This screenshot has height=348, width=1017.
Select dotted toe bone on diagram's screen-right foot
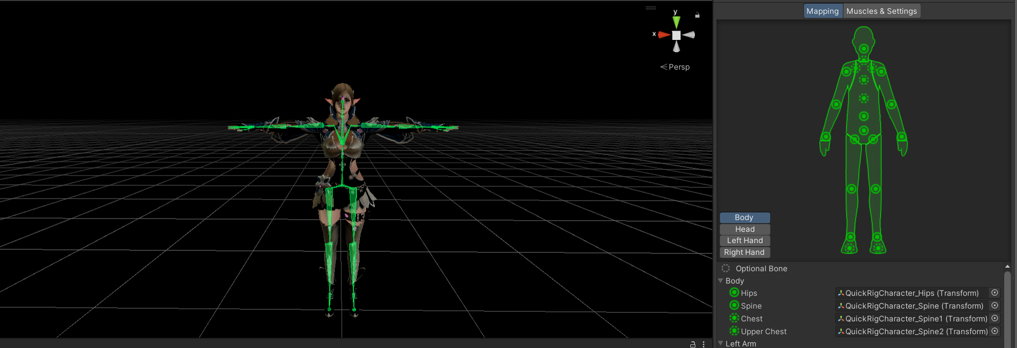(x=878, y=248)
